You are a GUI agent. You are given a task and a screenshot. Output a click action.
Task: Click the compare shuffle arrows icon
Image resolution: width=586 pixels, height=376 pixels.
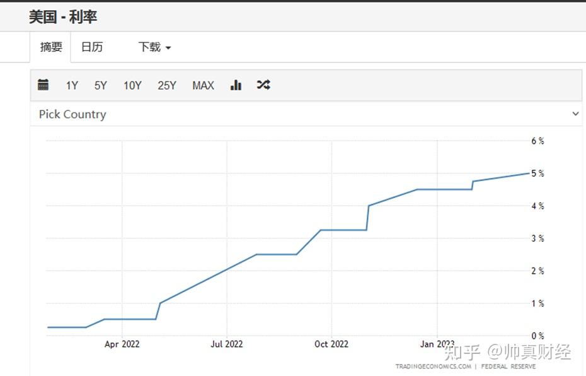click(x=263, y=85)
